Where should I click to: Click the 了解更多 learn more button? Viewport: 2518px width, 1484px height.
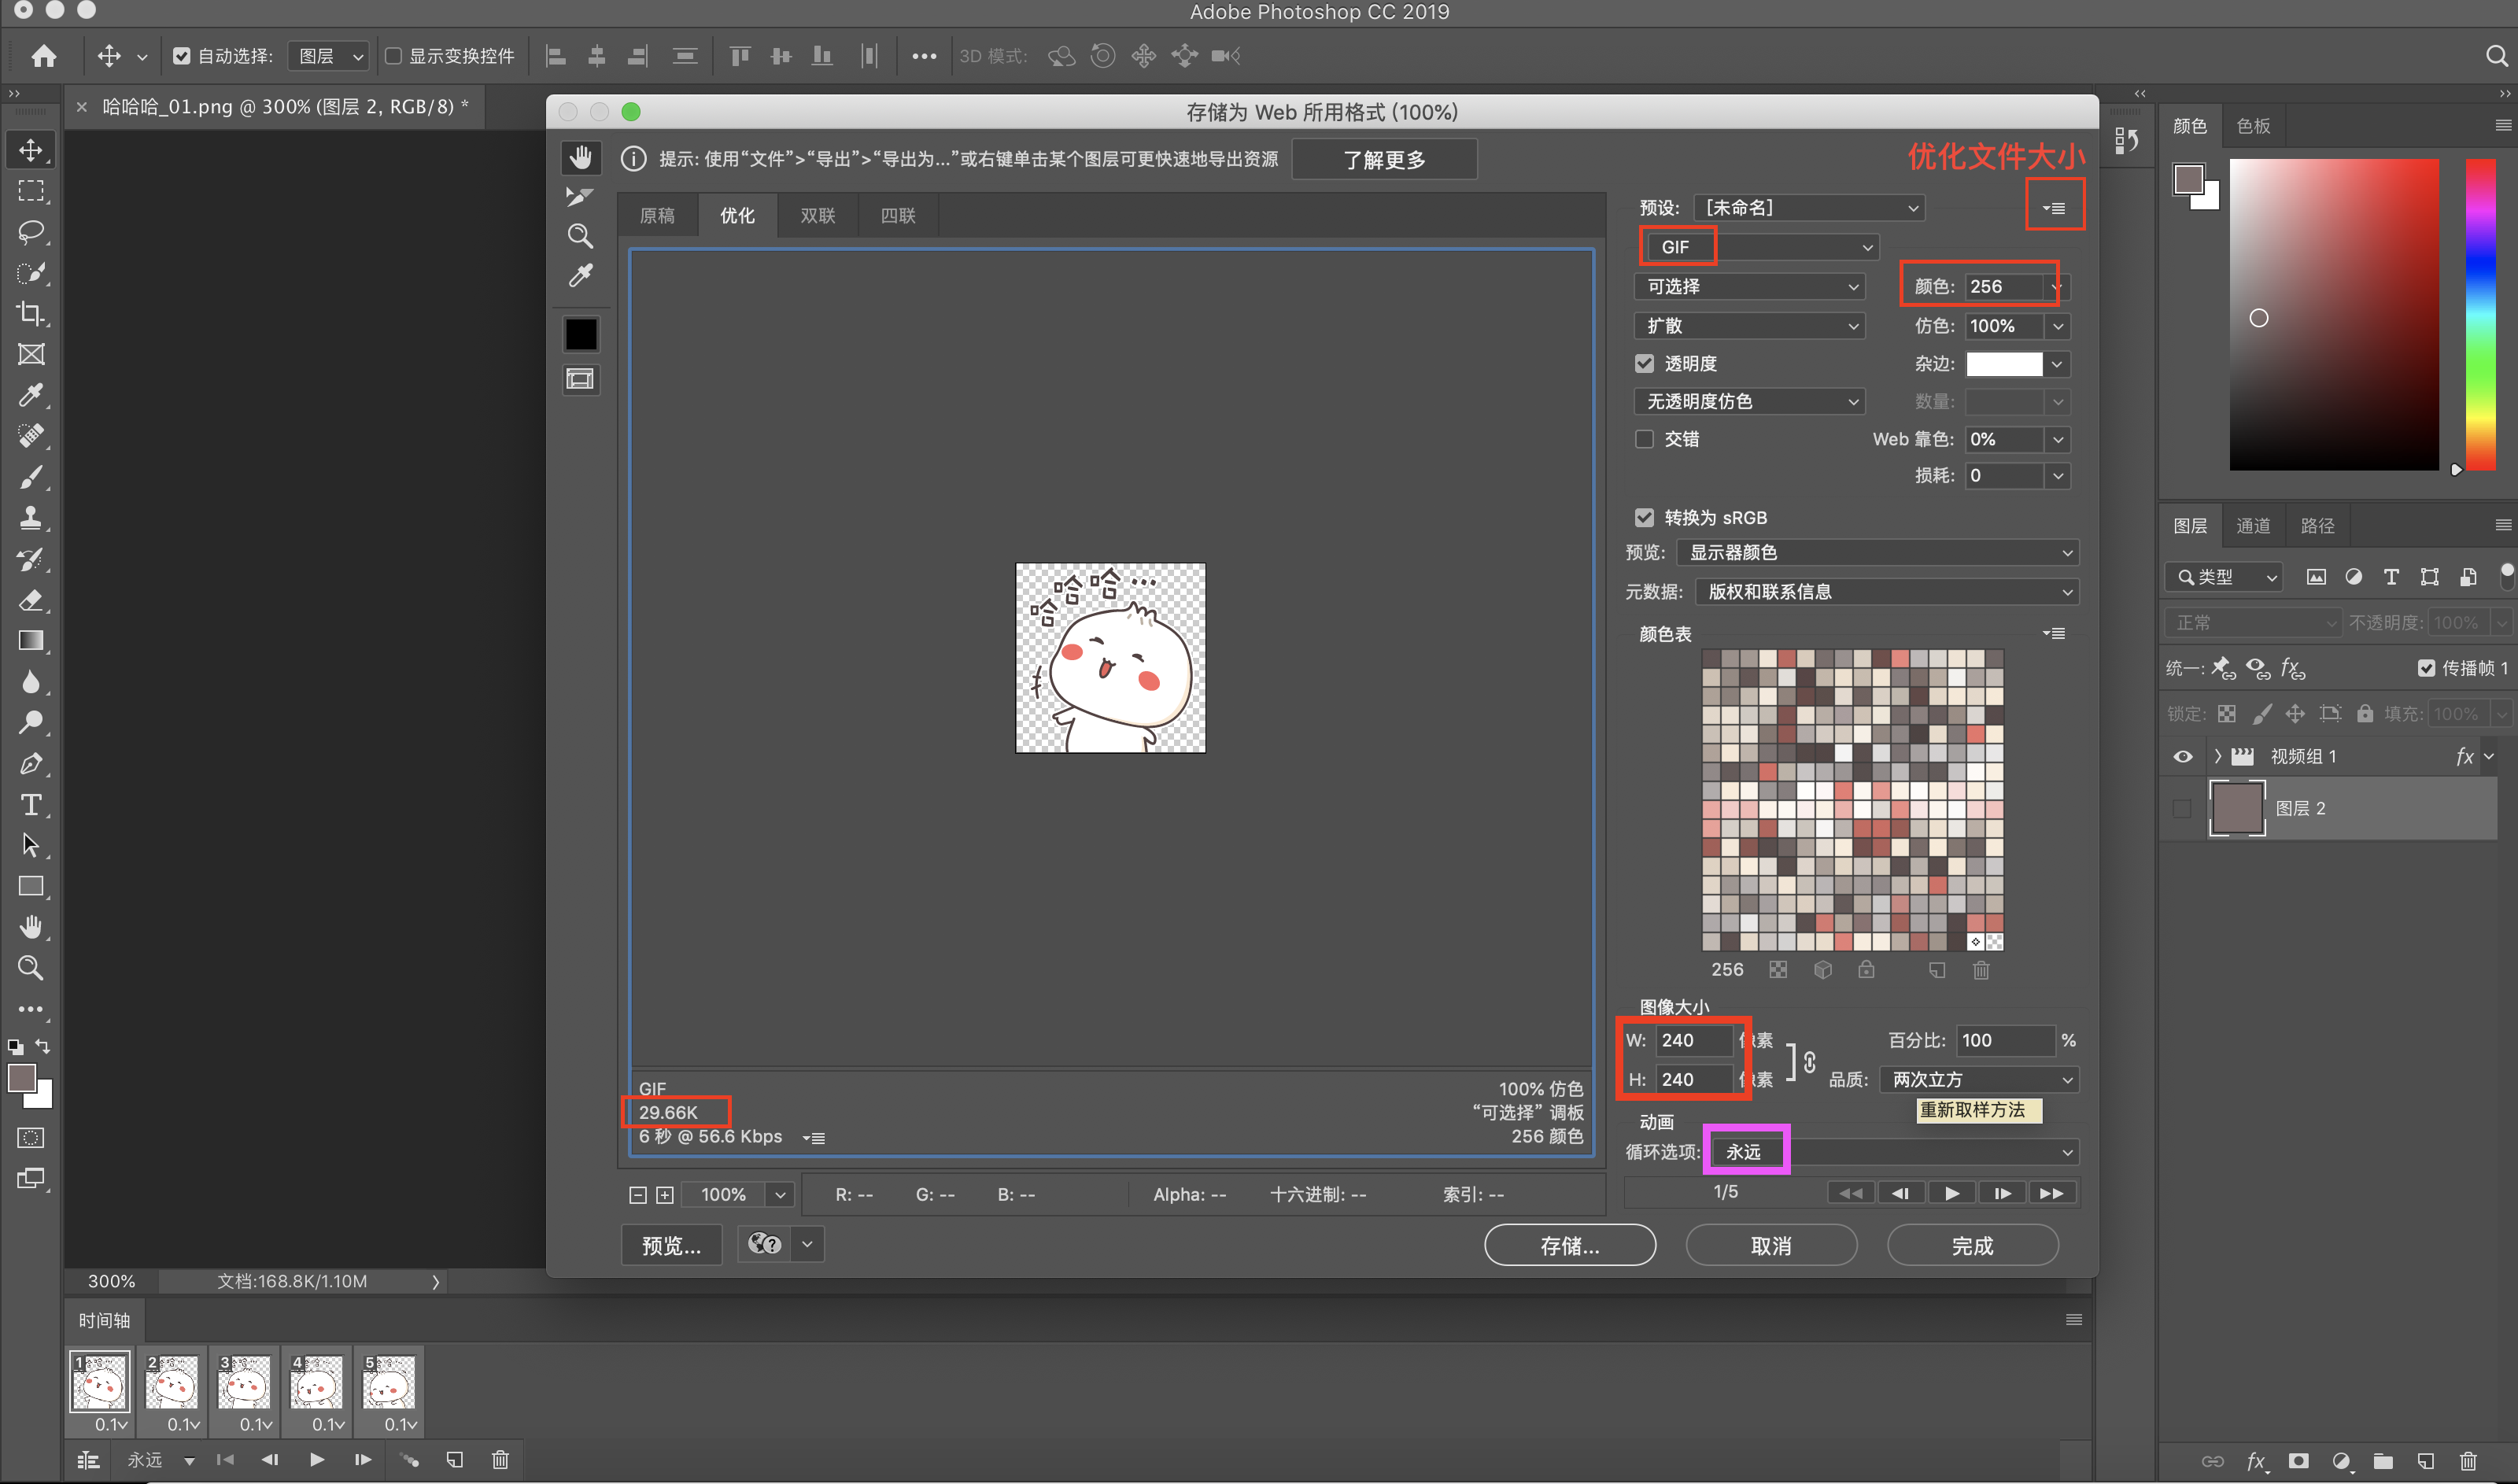(x=1384, y=160)
